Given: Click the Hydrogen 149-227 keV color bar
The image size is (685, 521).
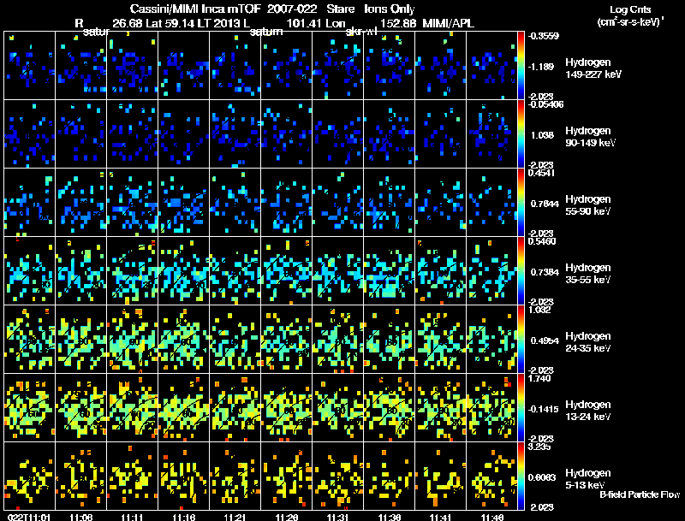Looking at the screenshot, I should pos(521,66).
